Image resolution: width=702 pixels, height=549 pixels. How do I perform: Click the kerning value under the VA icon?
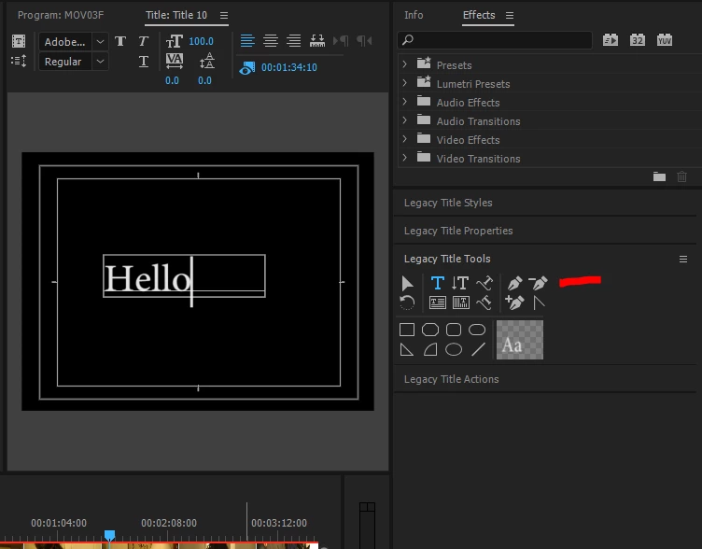(x=172, y=80)
